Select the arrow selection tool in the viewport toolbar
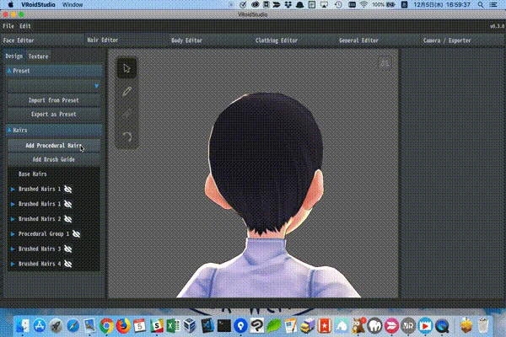Viewport: 506px width, 337px height. click(126, 68)
